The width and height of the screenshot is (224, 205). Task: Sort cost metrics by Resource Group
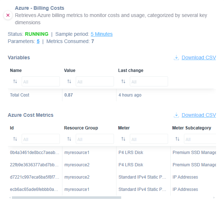(x=69, y=139)
